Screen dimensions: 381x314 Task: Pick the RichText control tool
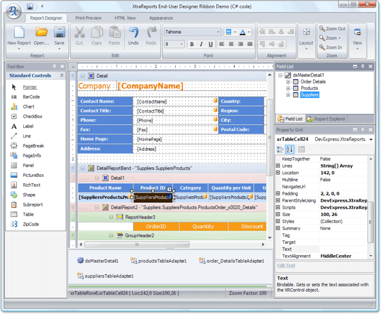click(31, 185)
